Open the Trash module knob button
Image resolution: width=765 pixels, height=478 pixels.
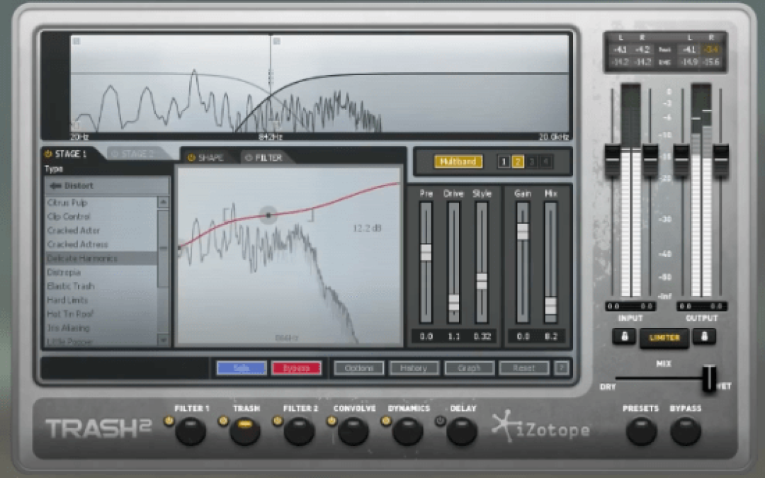(x=245, y=432)
